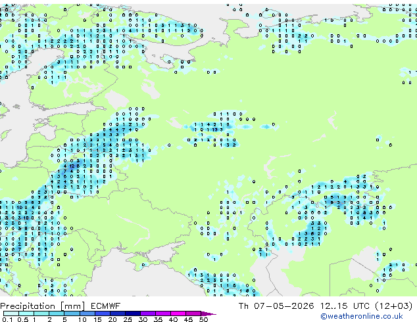Select the 0.1–0.5 mm legend color
The image size is (417, 322).
point(11,313)
